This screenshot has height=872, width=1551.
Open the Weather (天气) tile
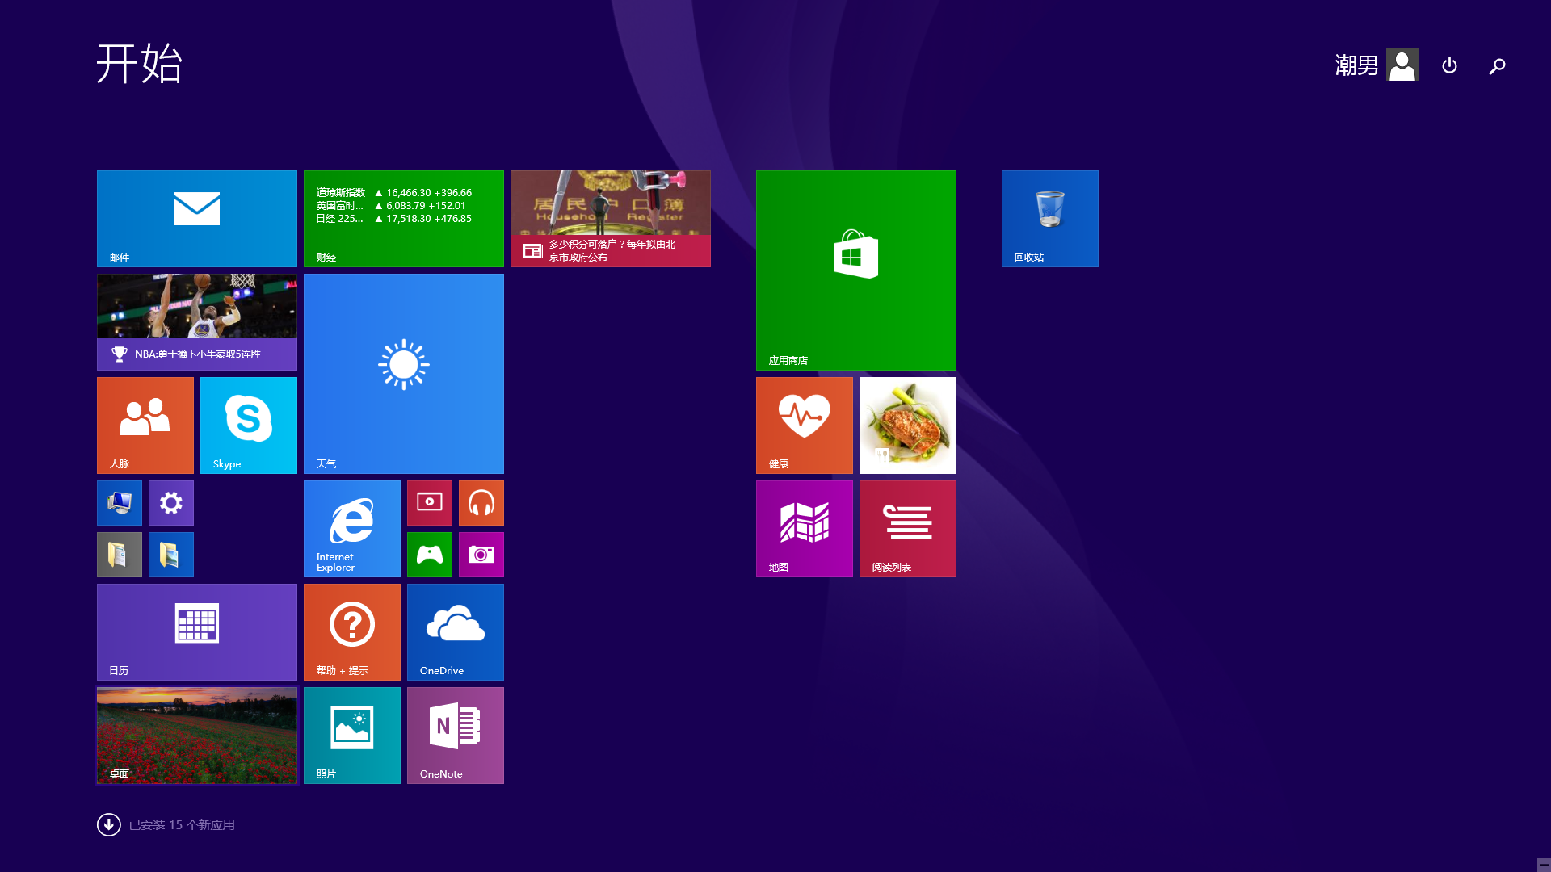(x=404, y=374)
